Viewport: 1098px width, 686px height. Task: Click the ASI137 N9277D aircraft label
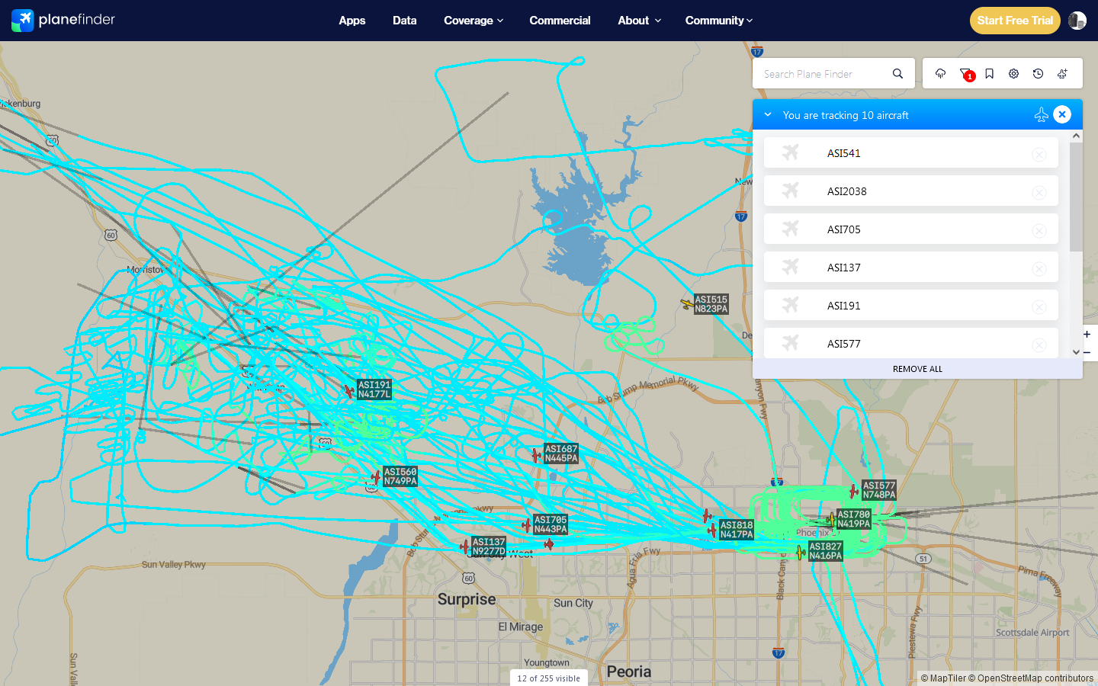[489, 547]
